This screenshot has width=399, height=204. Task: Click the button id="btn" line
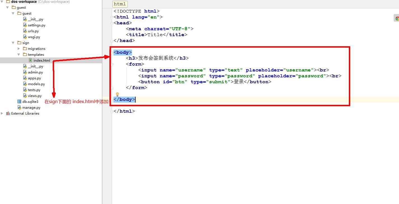click(x=205, y=82)
